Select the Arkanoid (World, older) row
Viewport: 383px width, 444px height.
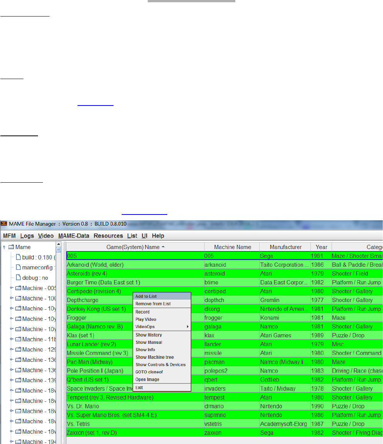pyautogui.click(x=225, y=265)
